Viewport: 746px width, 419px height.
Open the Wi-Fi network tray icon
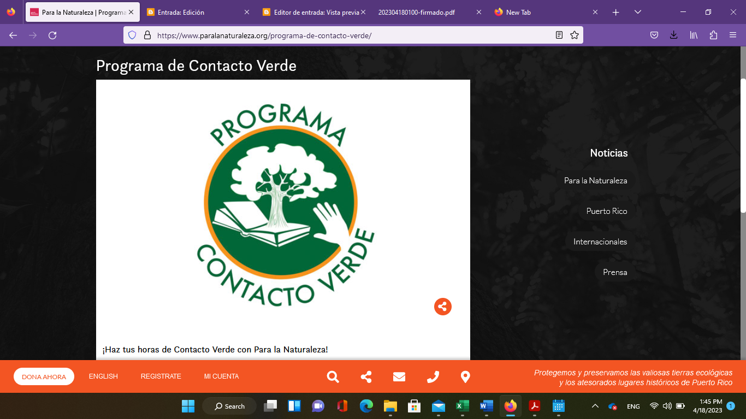654,406
